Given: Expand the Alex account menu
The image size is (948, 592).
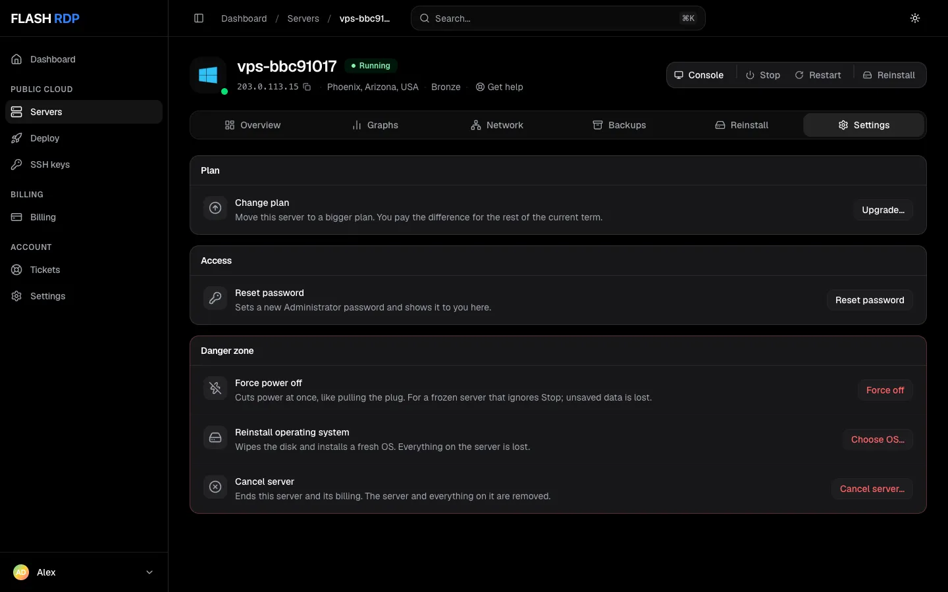Looking at the screenshot, I should 84,572.
